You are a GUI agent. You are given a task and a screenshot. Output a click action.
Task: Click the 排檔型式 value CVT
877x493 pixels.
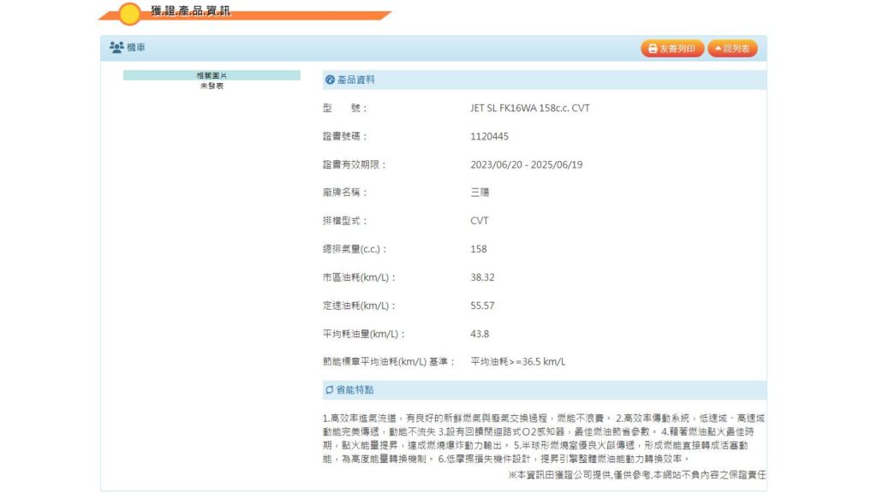point(480,221)
